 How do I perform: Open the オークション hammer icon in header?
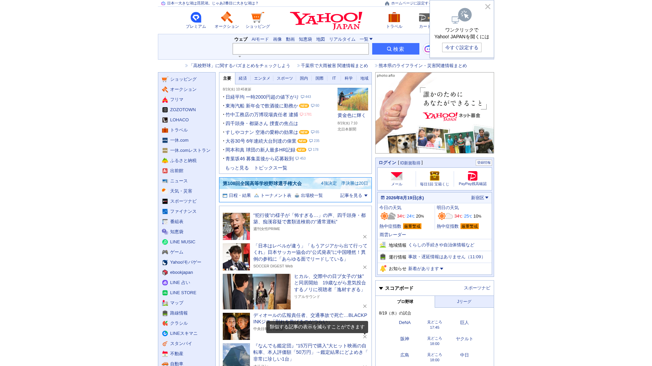point(227,17)
